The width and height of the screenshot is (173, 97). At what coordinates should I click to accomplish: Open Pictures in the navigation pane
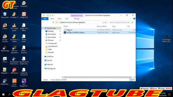point(51,40)
